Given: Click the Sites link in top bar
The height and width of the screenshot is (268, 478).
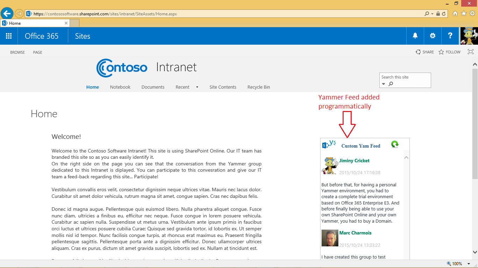Looking at the screenshot, I should [83, 36].
